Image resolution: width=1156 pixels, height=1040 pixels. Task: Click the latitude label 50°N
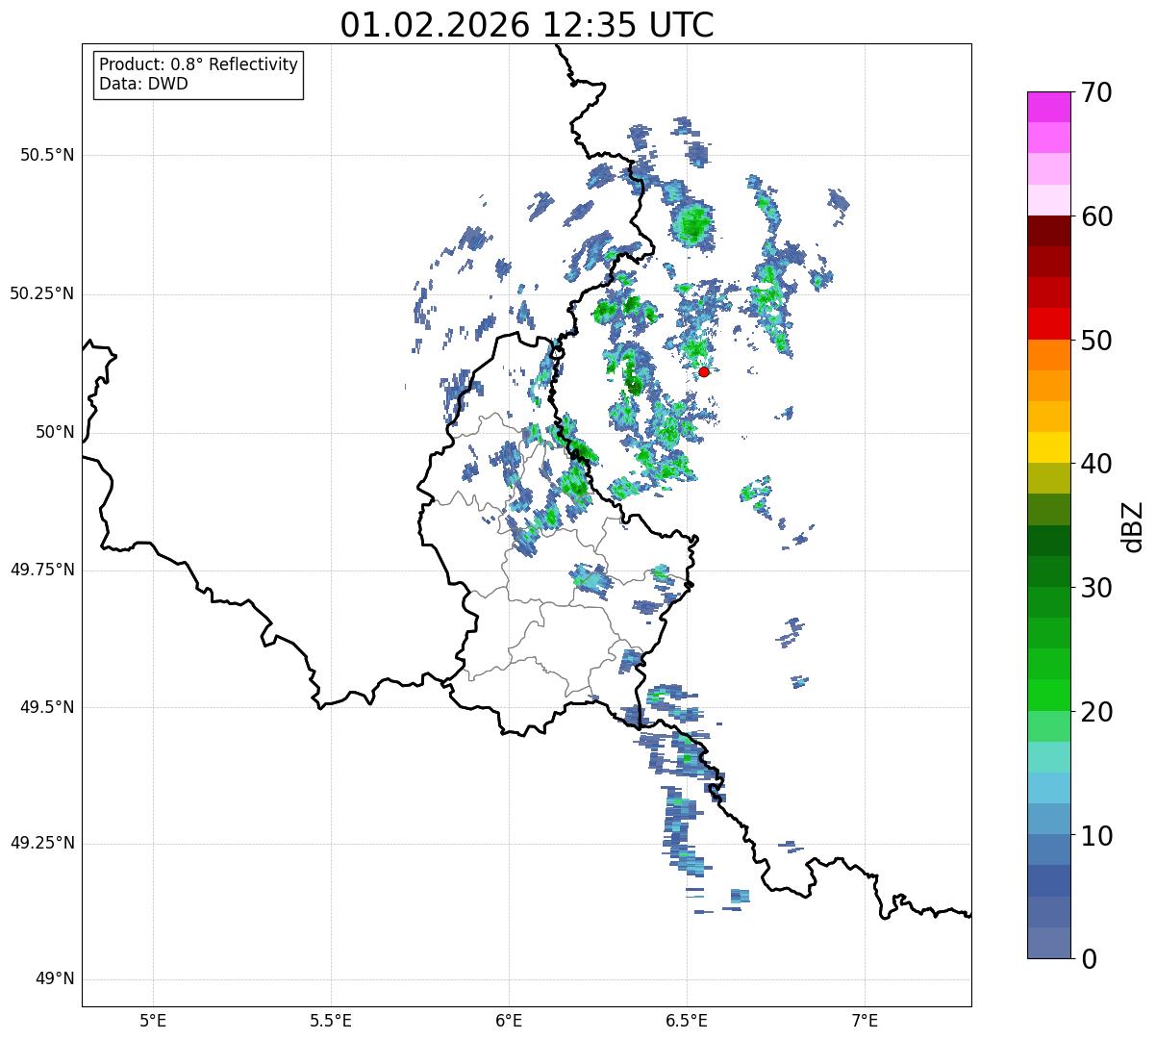[x=55, y=433]
